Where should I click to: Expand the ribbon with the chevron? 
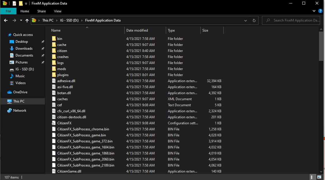314,11
